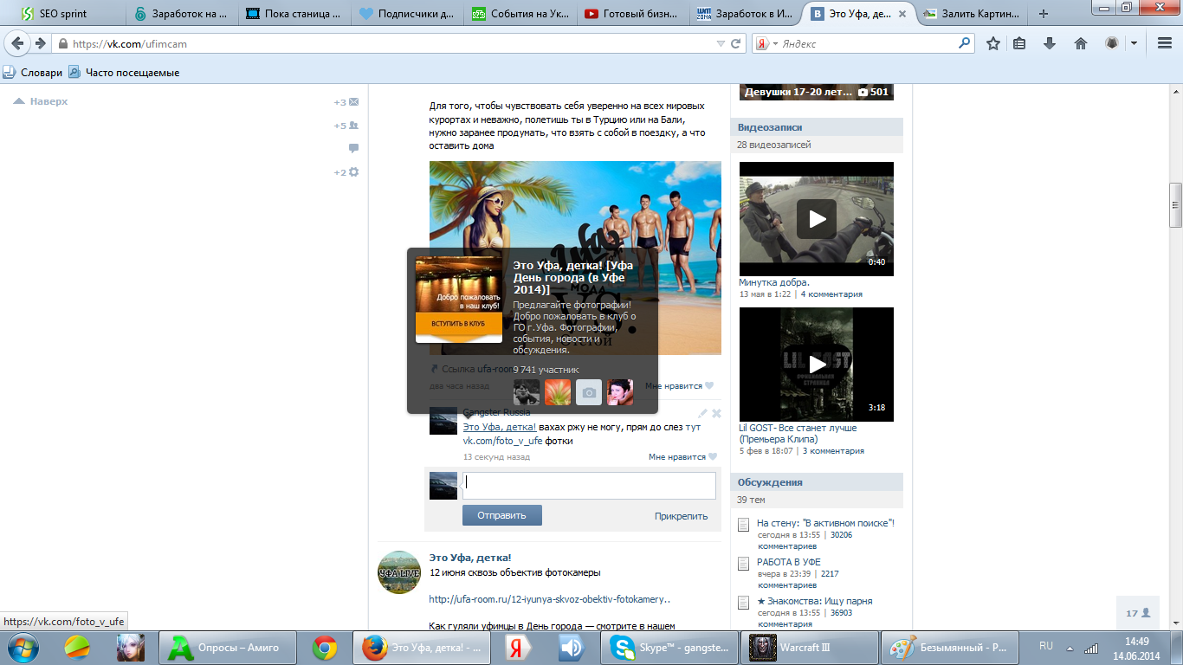1183x665 pixels.
Task: Click the Windows Start button
Action: 23,648
